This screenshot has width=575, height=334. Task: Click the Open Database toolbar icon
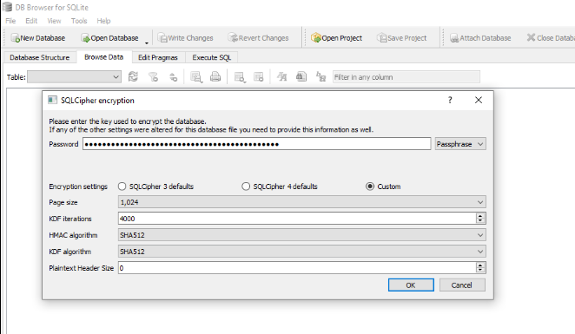85,38
